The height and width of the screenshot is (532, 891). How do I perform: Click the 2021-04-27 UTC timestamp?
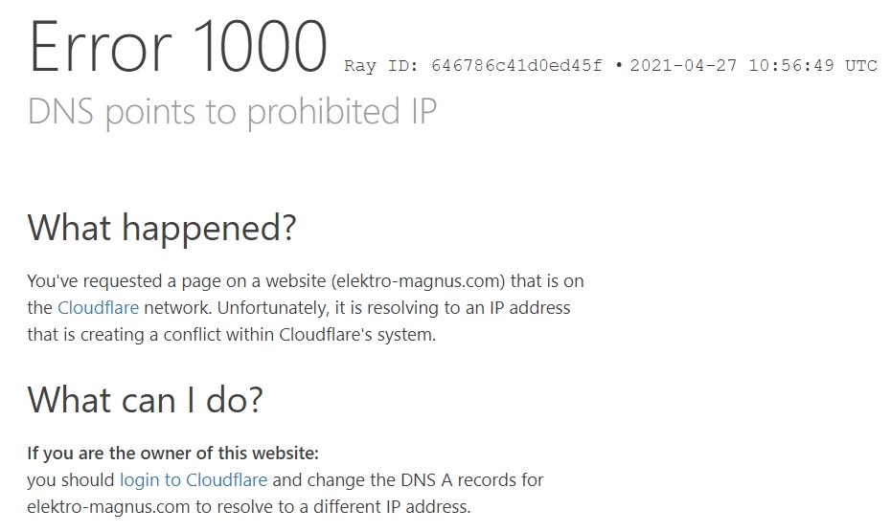click(753, 66)
